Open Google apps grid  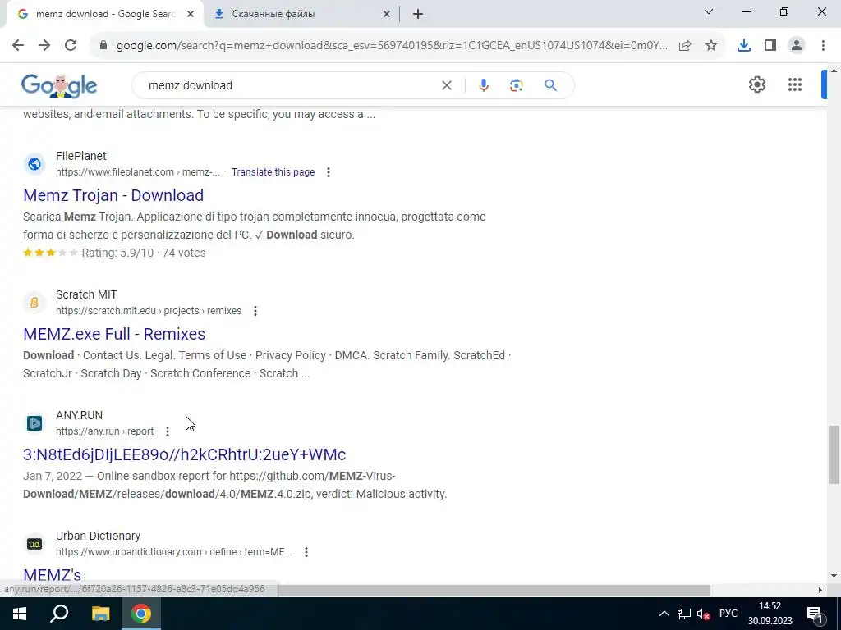point(795,84)
